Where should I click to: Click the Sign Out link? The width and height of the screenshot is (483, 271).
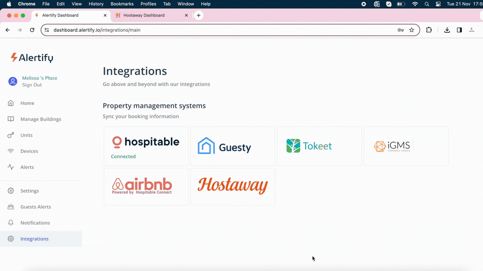pyautogui.click(x=32, y=85)
